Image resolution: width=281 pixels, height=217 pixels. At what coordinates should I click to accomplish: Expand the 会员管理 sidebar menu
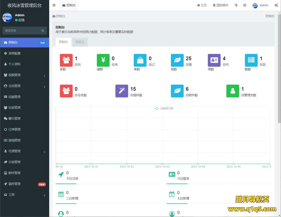click(25, 86)
